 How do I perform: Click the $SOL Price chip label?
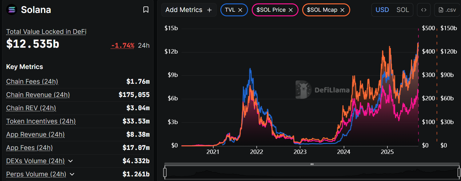tap(271, 10)
